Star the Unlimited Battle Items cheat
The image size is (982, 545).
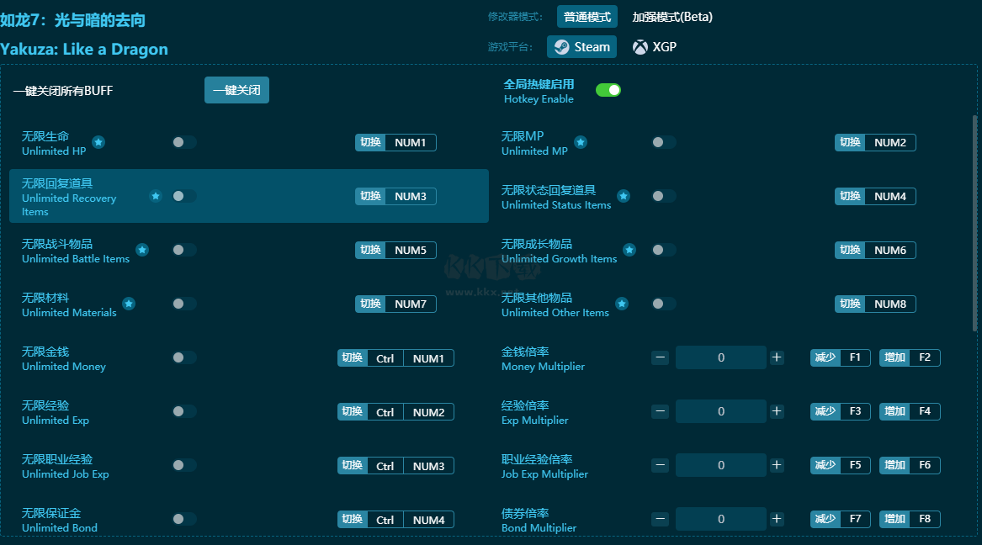pyautogui.click(x=142, y=250)
